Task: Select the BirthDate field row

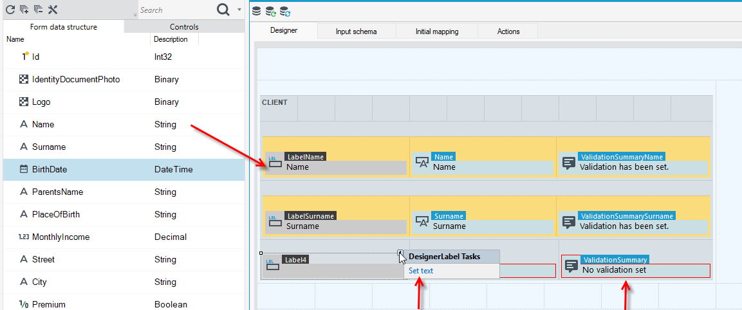Action: pyautogui.click(x=124, y=169)
